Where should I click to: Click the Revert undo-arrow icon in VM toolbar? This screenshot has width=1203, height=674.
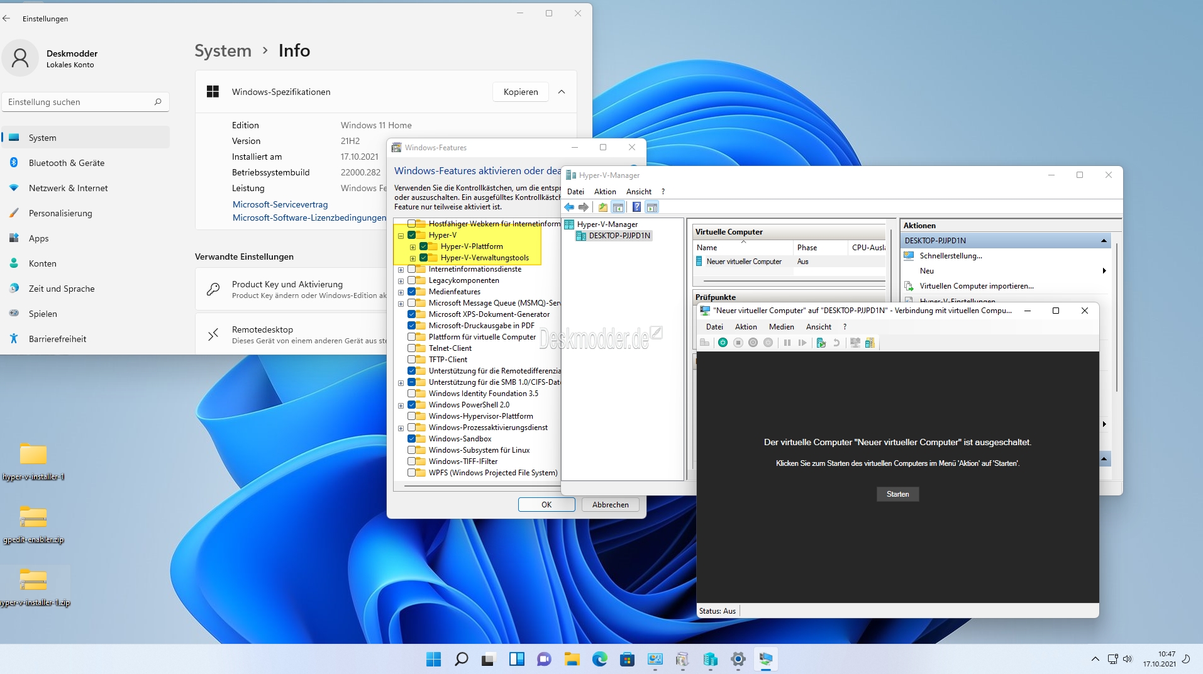pyautogui.click(x=836, y=343)
